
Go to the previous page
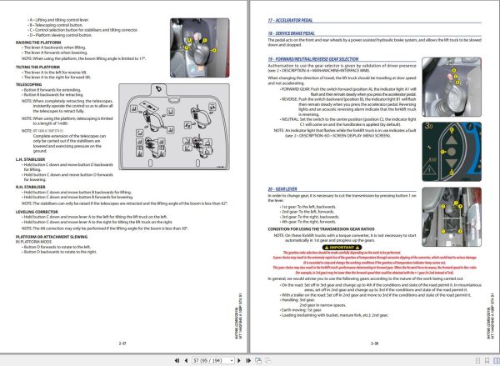pos(186,360)
